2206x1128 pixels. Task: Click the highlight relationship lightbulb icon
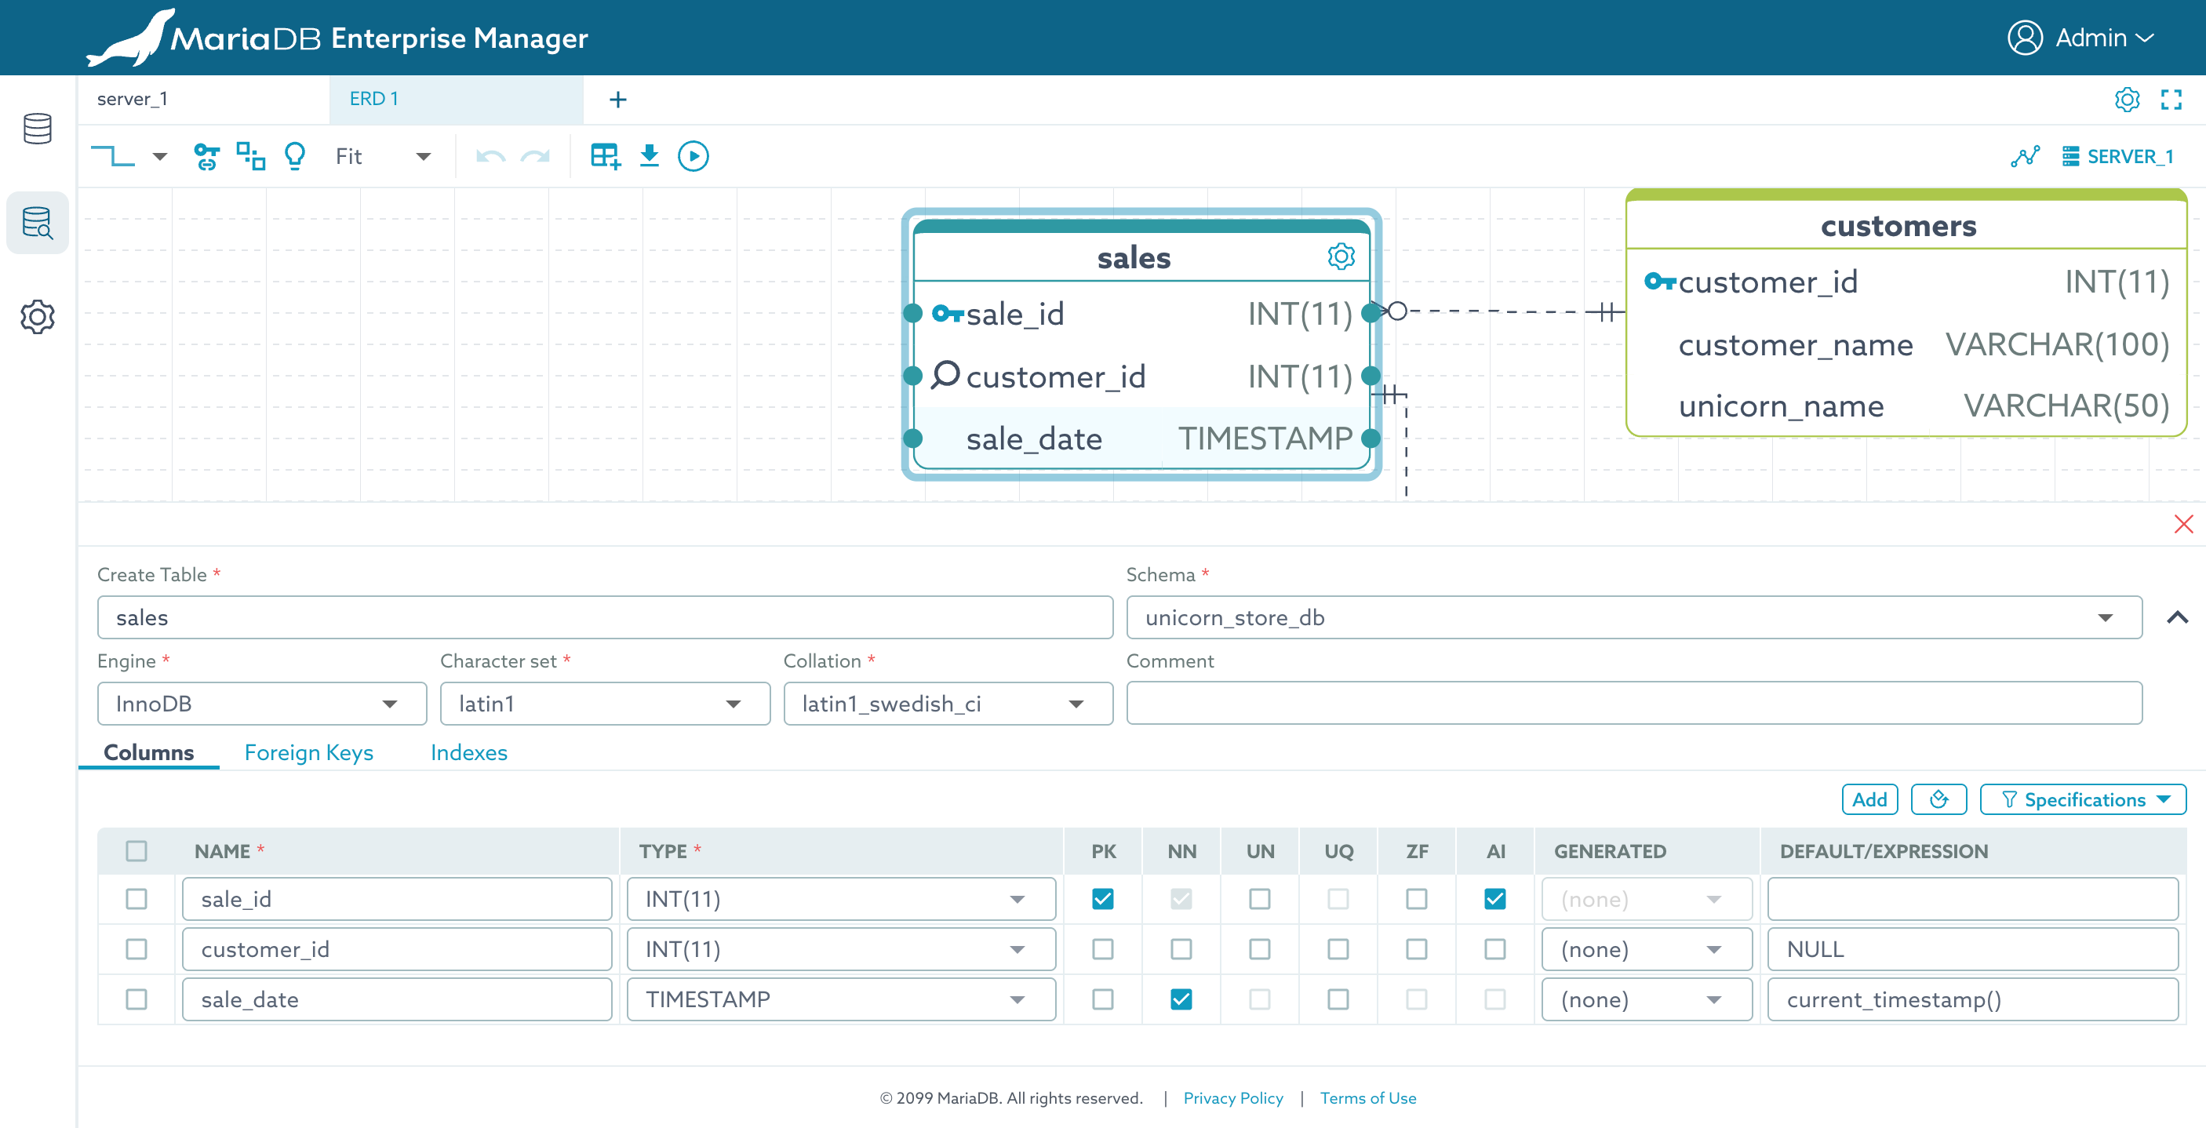pos(295,156)
